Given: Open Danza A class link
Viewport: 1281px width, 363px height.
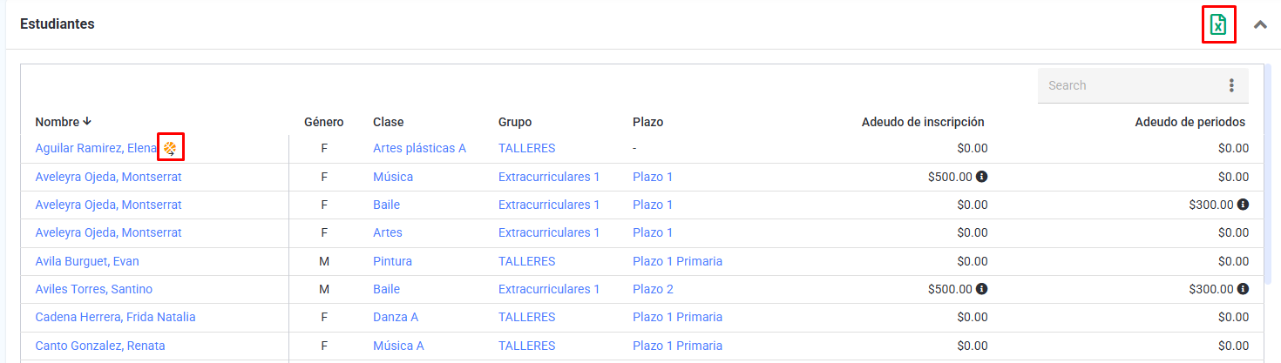Looking at the screenshot, I should 396,317.
